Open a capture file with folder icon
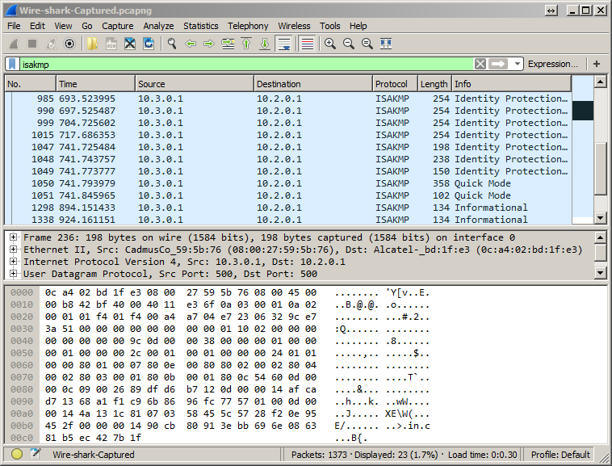The width and height of the screenshot is (612, 466). point(93,44)
